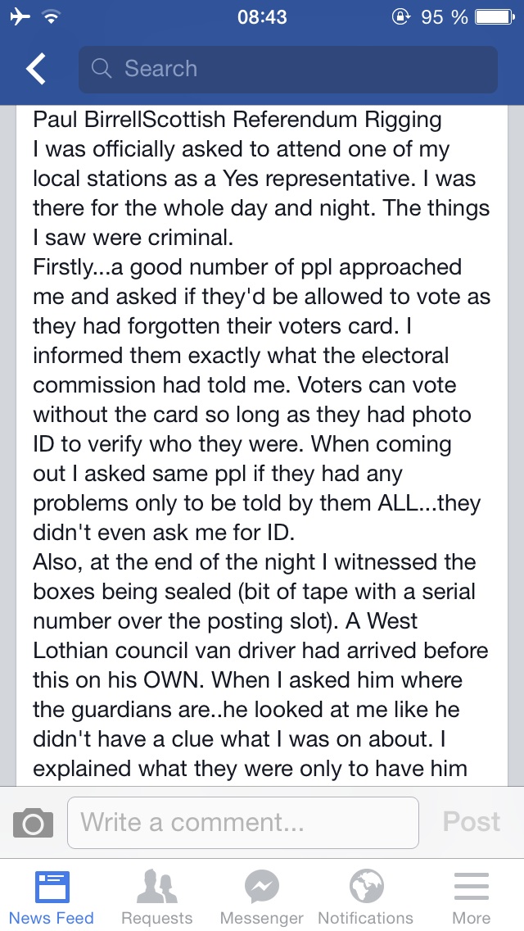Screen dimensions: 524x931
Task: Open the More hamburger menu icon
Action: (x=471, y=887)
